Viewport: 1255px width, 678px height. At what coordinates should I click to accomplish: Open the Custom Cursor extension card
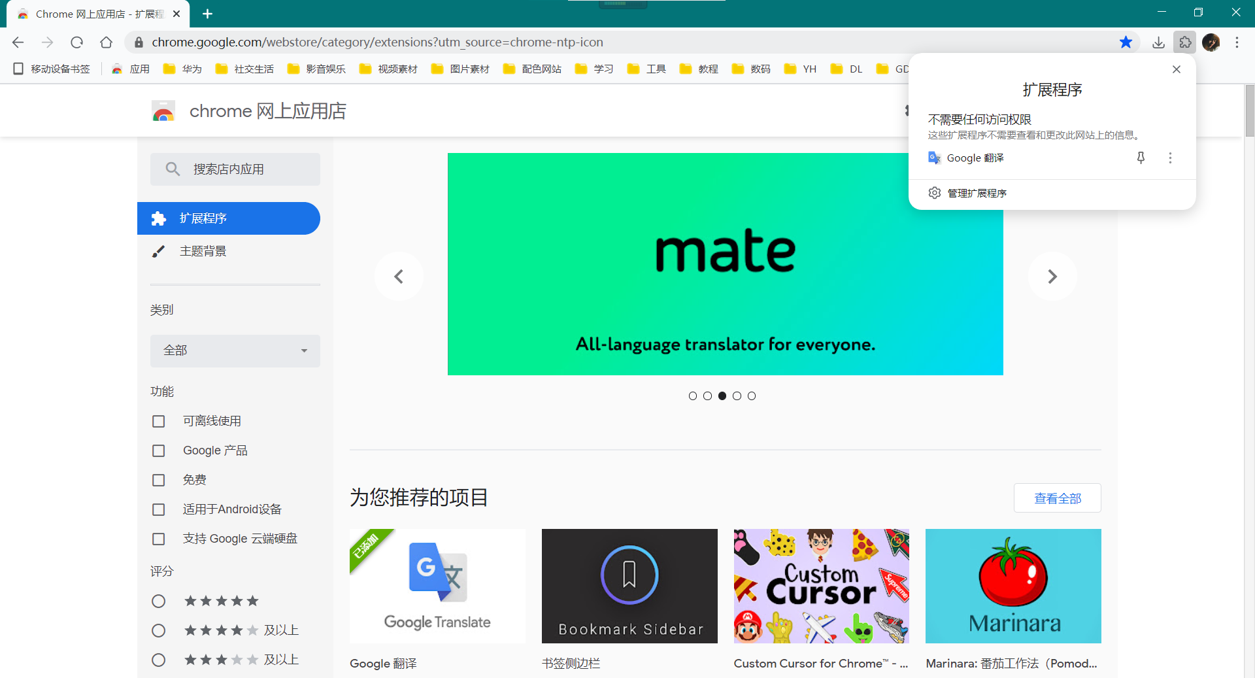(821, 586)
